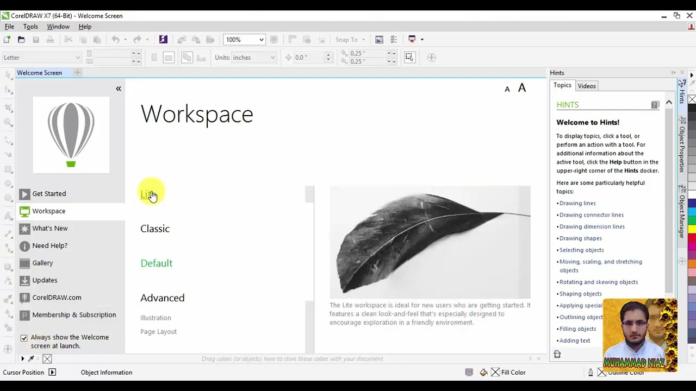The width and height of the screenshot is (696, 391).
Task: Choose the Advanced workspace
Action: coord(162,298)
